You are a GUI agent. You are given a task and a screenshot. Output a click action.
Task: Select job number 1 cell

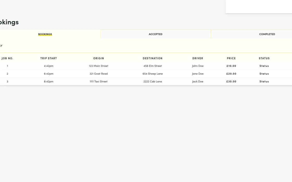click(x=8, y=66)
